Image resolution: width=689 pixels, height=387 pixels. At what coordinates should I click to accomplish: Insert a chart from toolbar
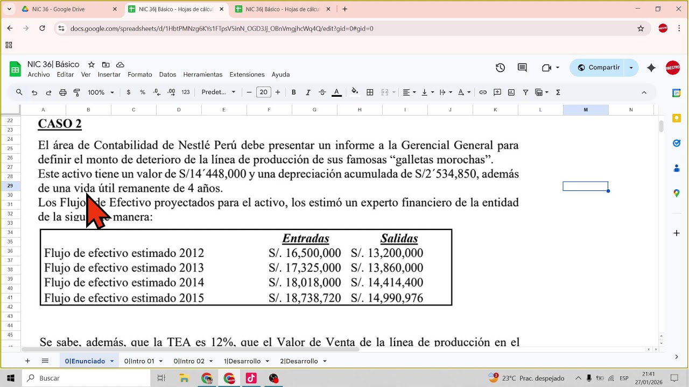point(511,92)
